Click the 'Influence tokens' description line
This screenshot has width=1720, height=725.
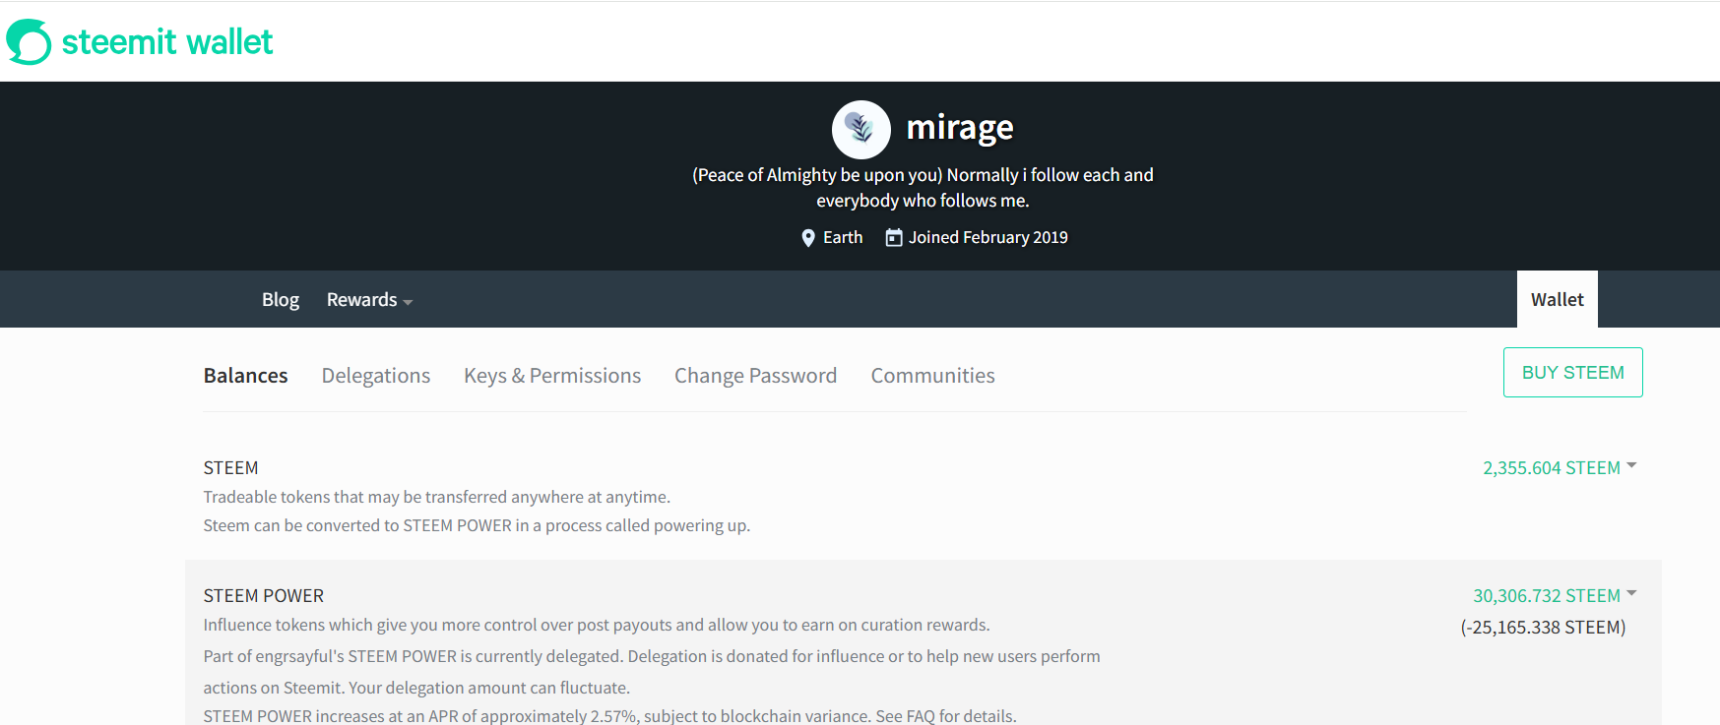(x=597, y=625)
